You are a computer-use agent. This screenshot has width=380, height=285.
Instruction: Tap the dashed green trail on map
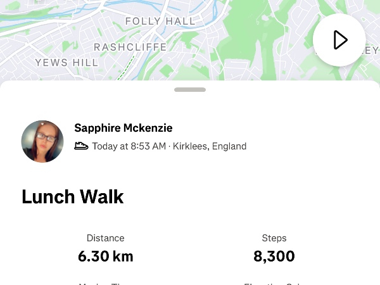(x=129, y=67)
